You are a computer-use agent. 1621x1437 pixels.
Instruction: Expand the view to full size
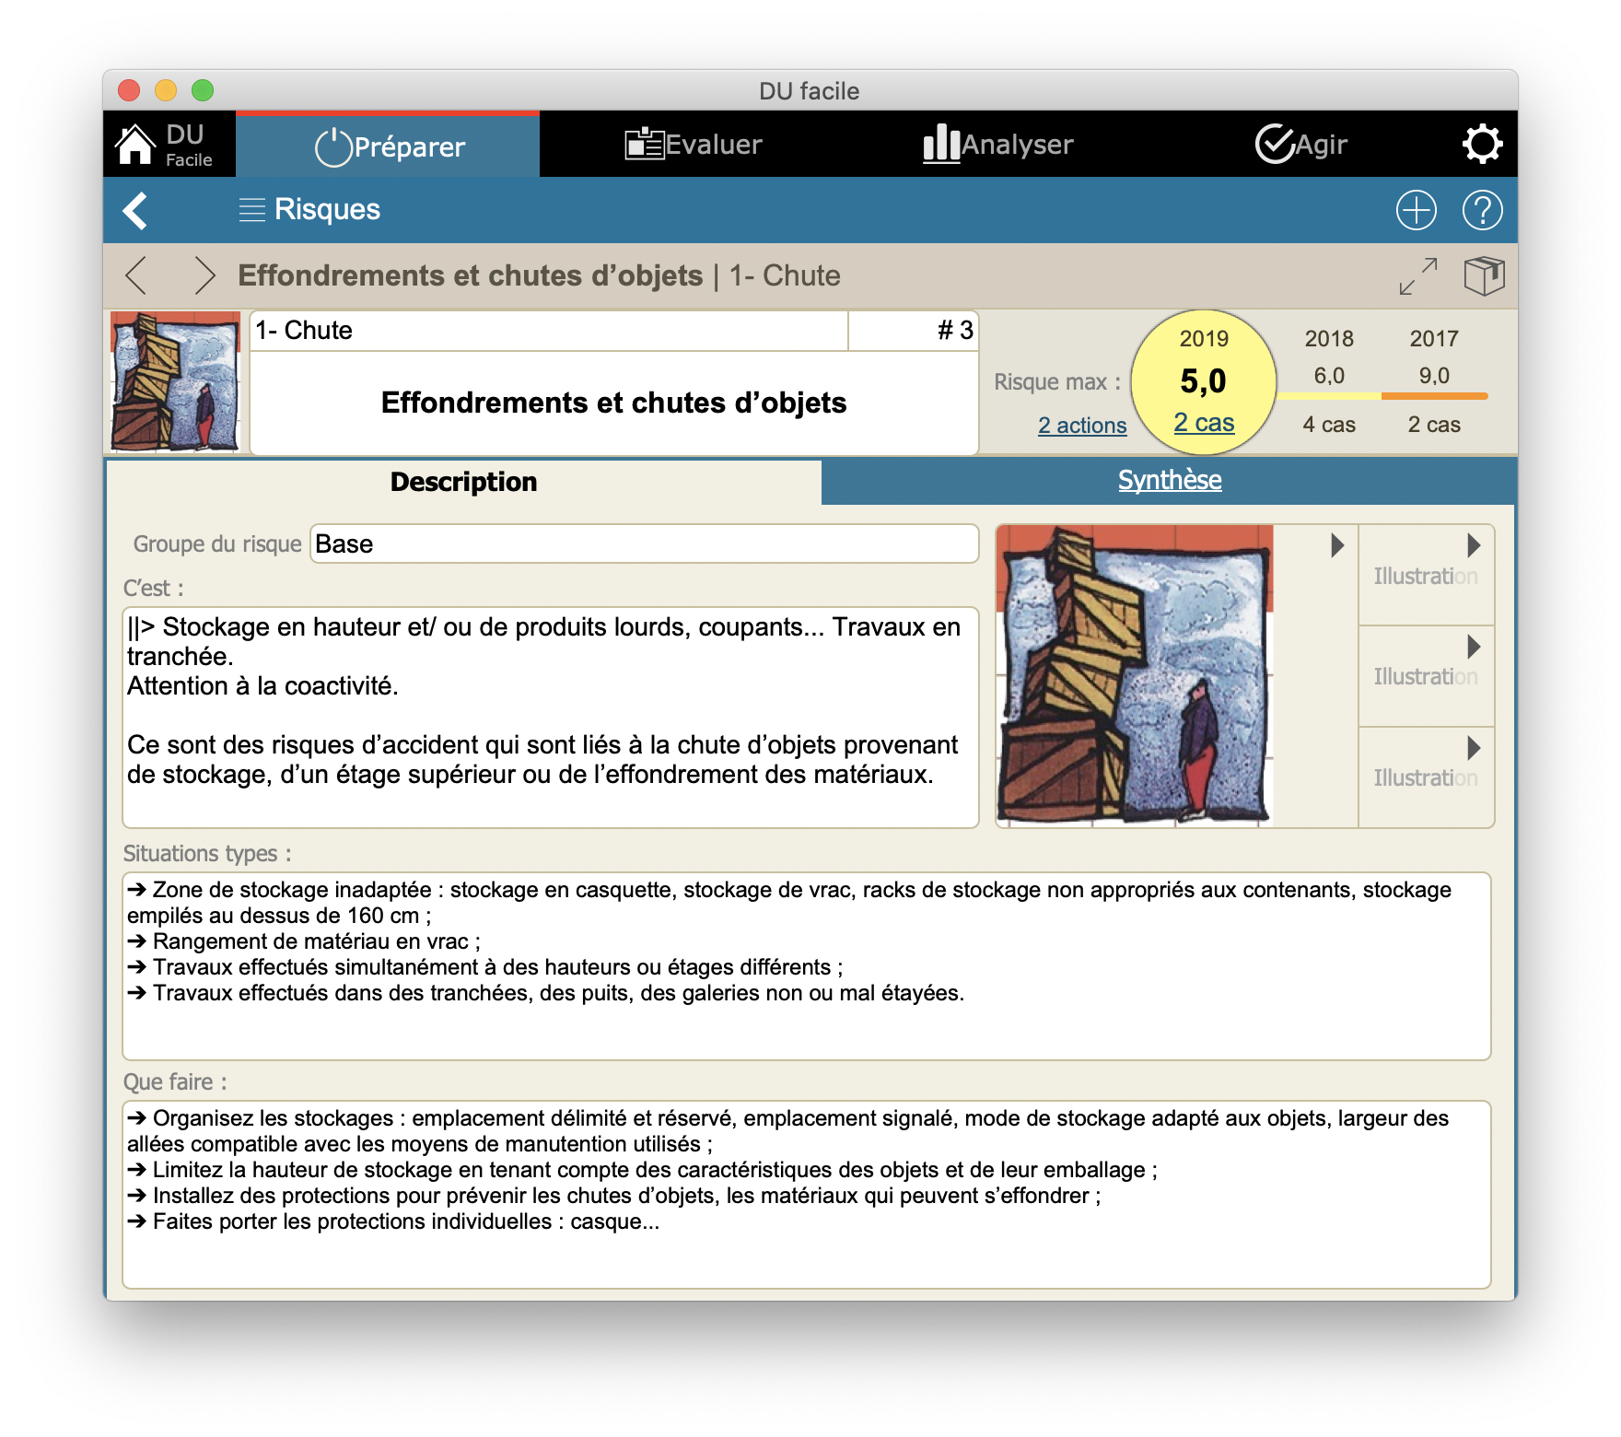point(1417,275)
